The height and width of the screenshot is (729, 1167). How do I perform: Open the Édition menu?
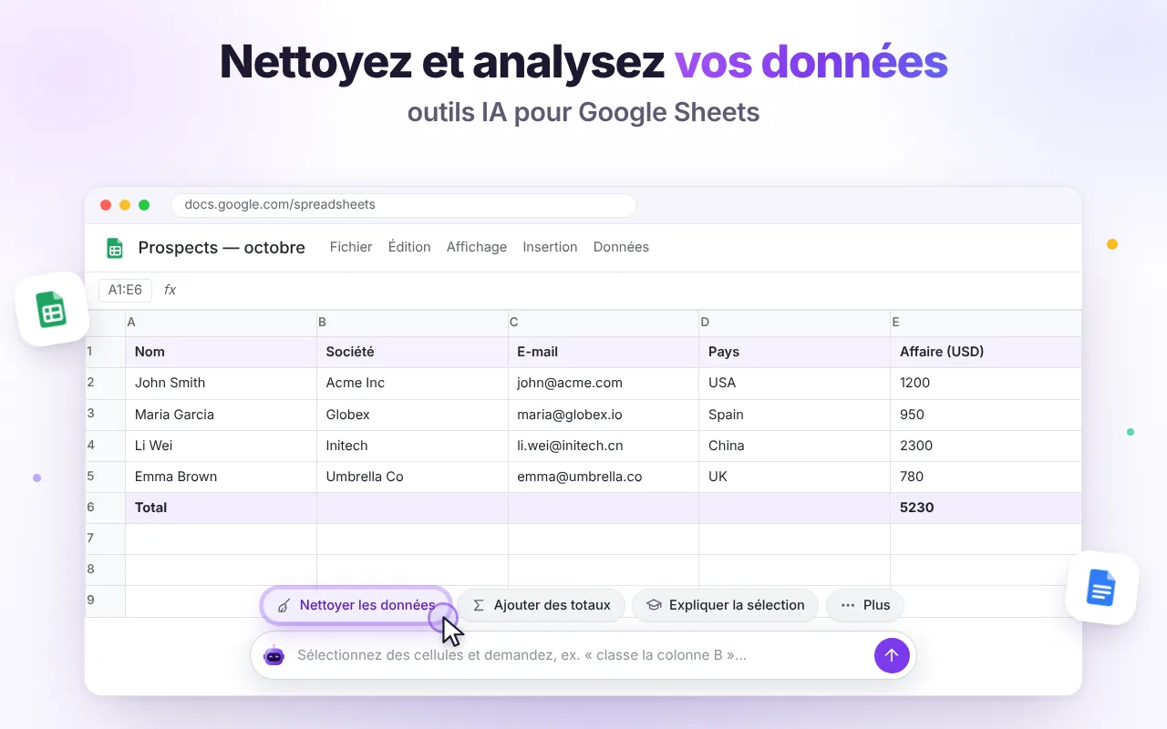pyautogui.click(x=409, y=247)
